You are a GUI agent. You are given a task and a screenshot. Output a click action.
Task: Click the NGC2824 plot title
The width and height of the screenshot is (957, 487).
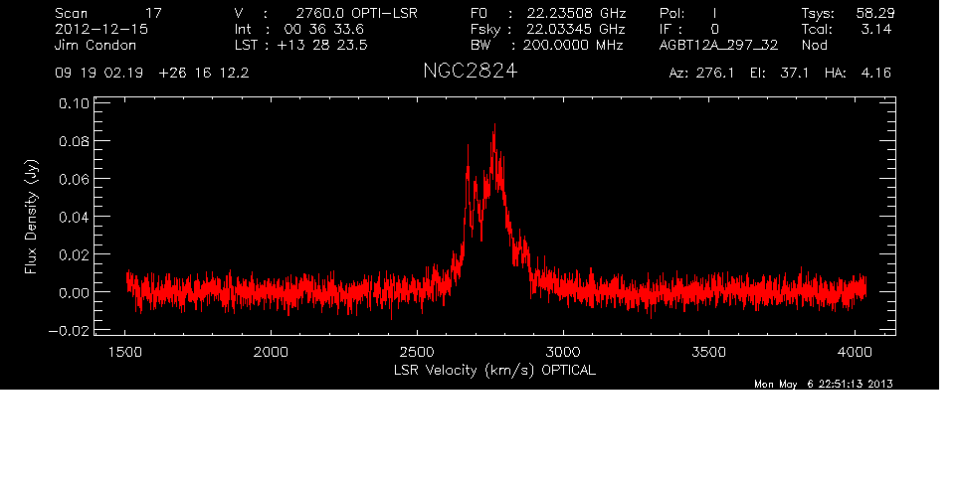pyautogui.click(x=470, y=75)
